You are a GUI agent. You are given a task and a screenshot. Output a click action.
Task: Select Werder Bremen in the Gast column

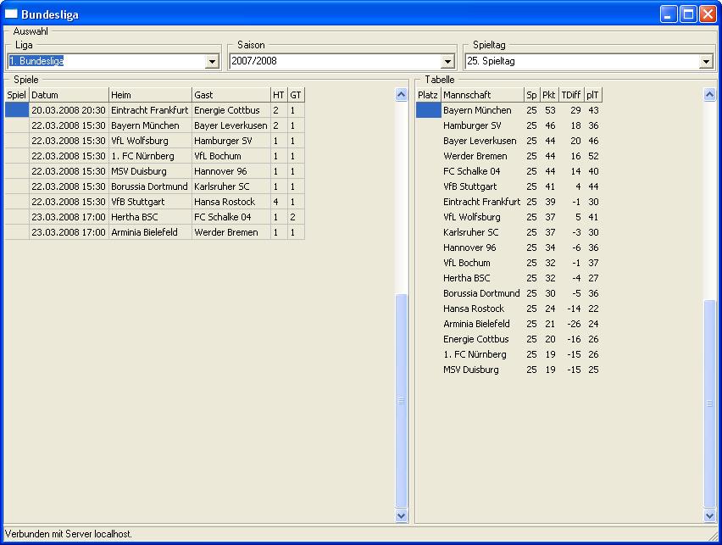[231, 231]
